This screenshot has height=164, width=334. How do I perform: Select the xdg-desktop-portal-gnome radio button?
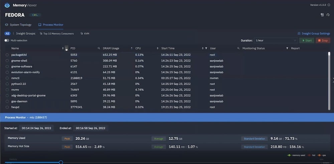coord(7,96)
